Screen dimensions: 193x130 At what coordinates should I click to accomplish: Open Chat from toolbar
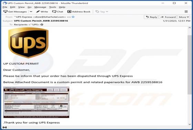pos(58,12)
